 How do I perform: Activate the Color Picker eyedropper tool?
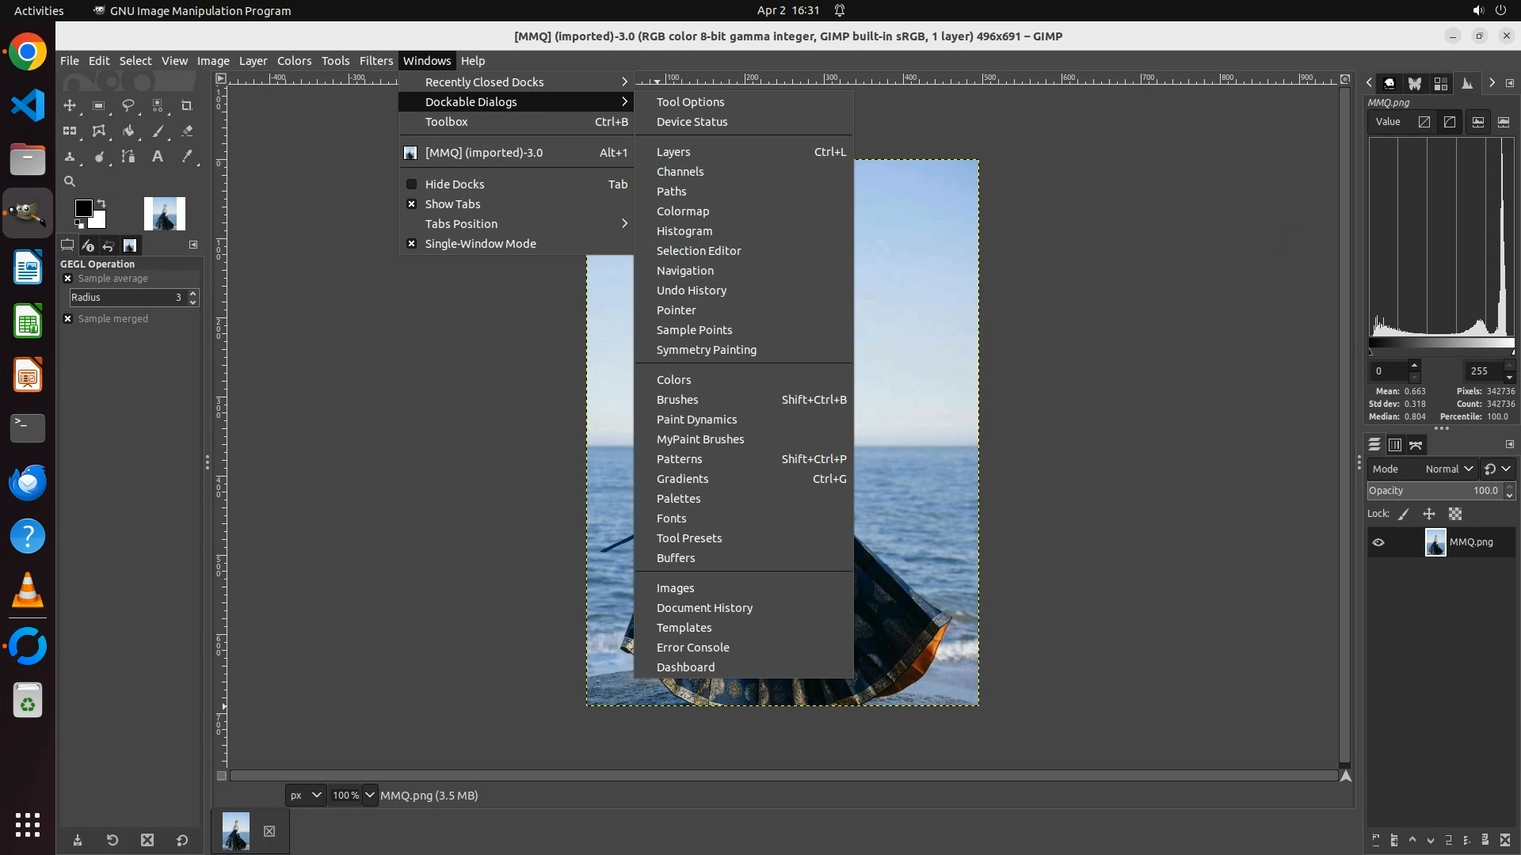187,157
